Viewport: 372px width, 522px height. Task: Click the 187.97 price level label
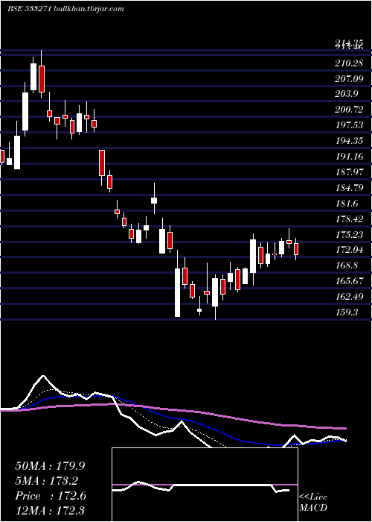point(349,172)
